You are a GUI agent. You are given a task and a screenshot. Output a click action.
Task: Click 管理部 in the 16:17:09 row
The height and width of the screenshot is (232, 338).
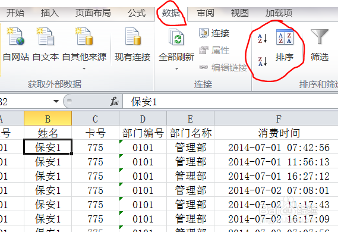(x=190, y=219)
